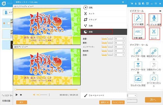
Task: Click the output preview image
Action: pyautogui.click(x=47, y=67)
